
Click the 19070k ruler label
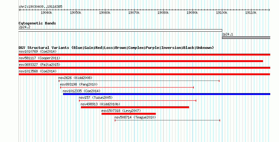point(134,13)
